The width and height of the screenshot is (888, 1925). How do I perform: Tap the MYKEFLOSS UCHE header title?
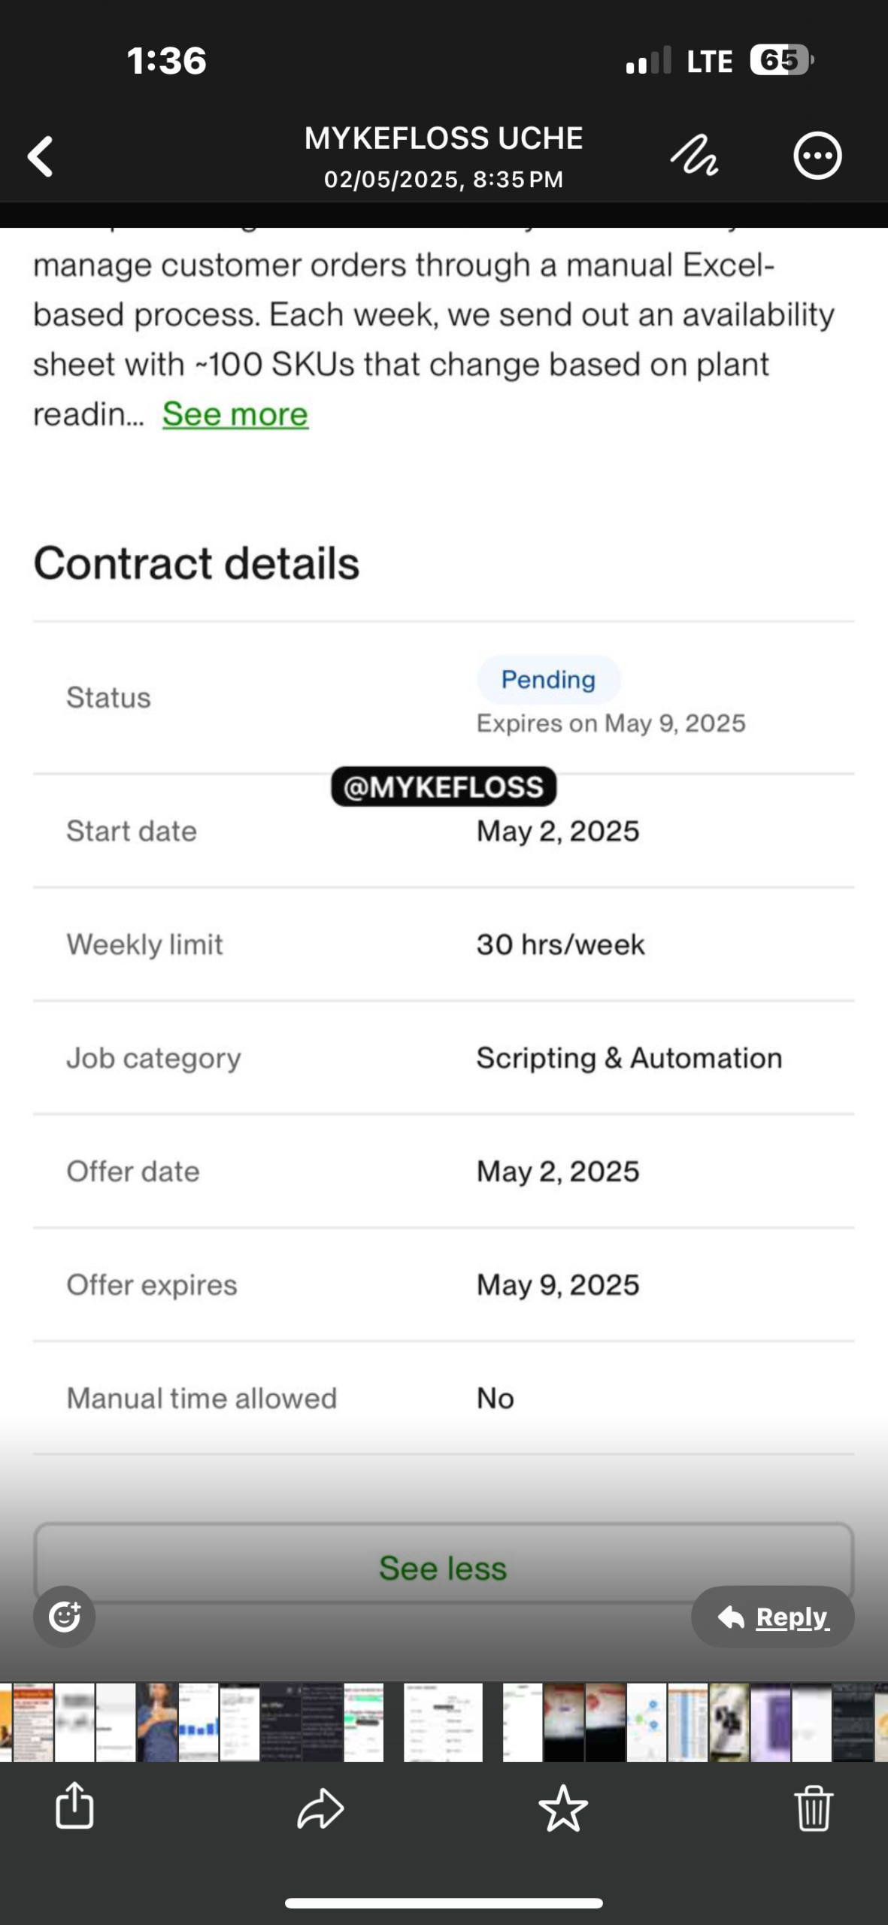443,138
